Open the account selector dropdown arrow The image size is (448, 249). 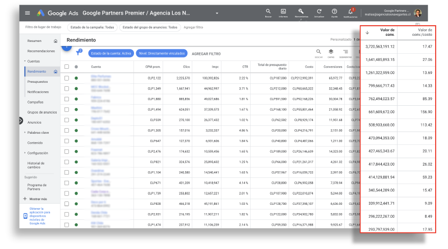[x=217, y=13]
